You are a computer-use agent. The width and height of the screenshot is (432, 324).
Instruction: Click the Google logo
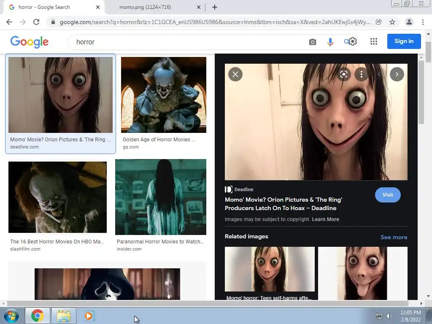click(x=30, y=42)
